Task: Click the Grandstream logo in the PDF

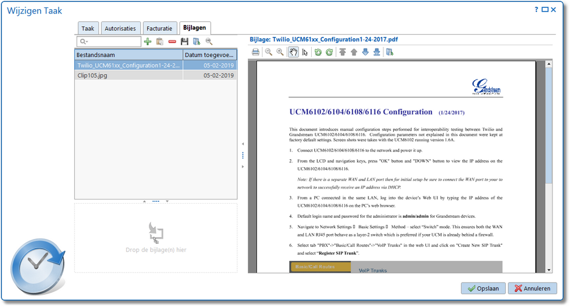Action: click(486, 86)
